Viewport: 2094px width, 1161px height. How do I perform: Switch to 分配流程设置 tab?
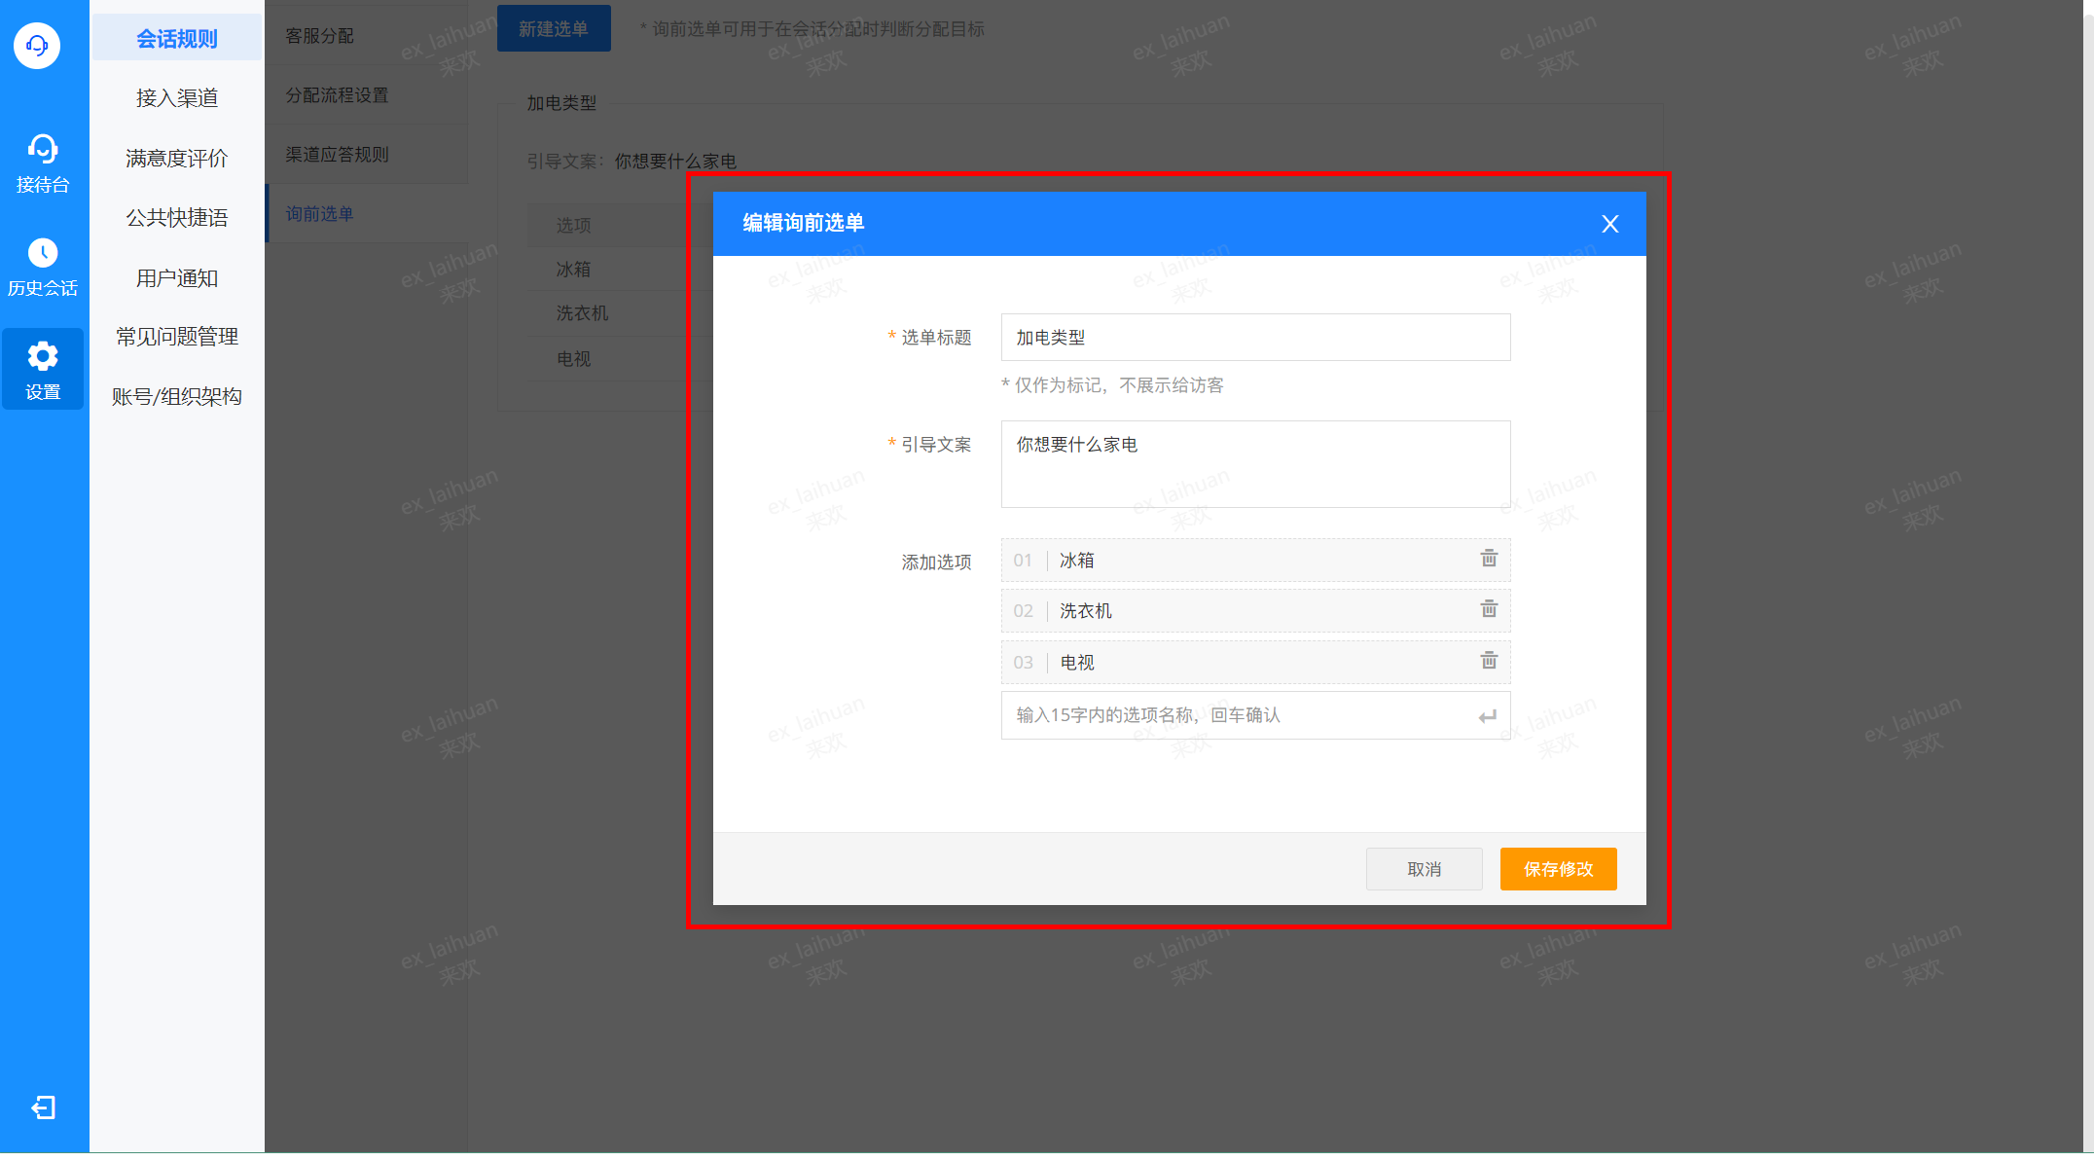[x=367, y=95]
